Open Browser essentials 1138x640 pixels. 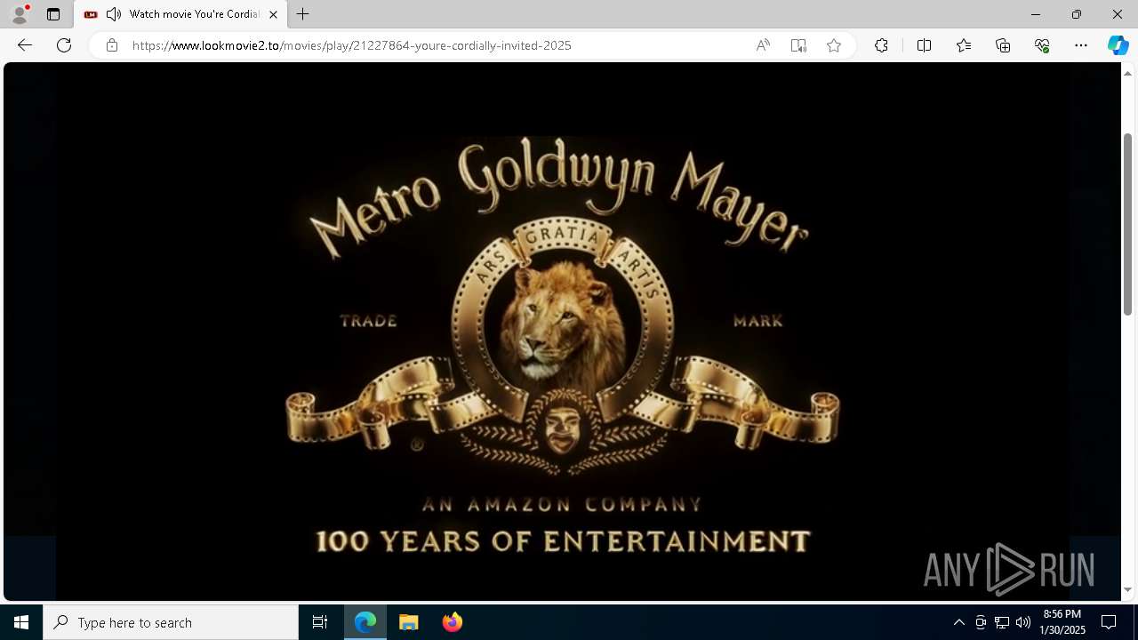click(x=1042, y=45)
